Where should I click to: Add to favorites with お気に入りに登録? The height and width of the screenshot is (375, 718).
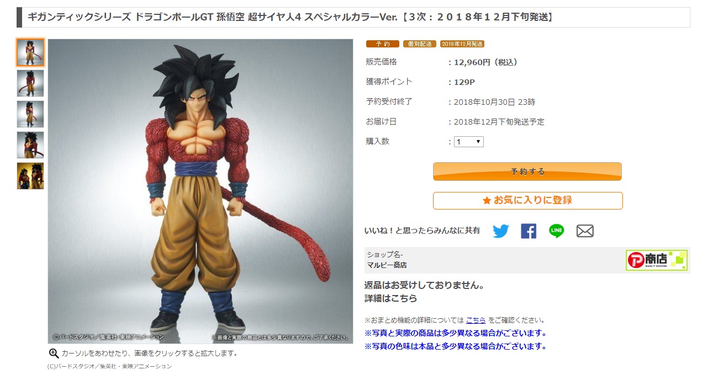(527, 201)
